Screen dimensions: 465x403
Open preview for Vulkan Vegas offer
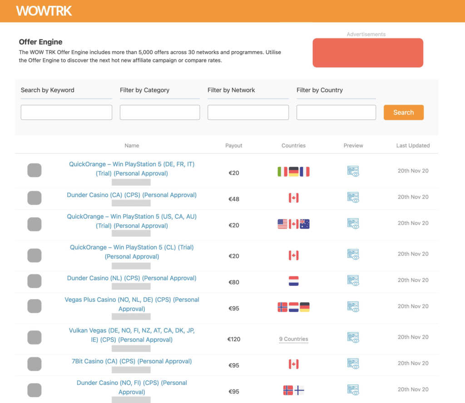tap(353, 337)
